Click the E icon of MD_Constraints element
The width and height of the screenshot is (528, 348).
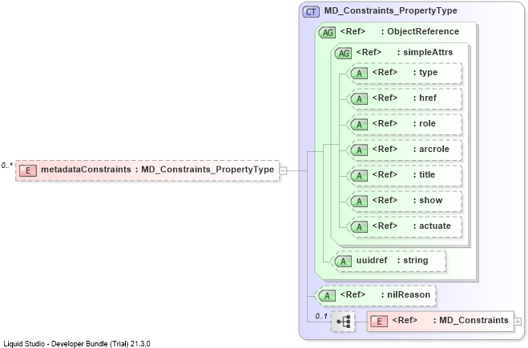coord(379,321)
